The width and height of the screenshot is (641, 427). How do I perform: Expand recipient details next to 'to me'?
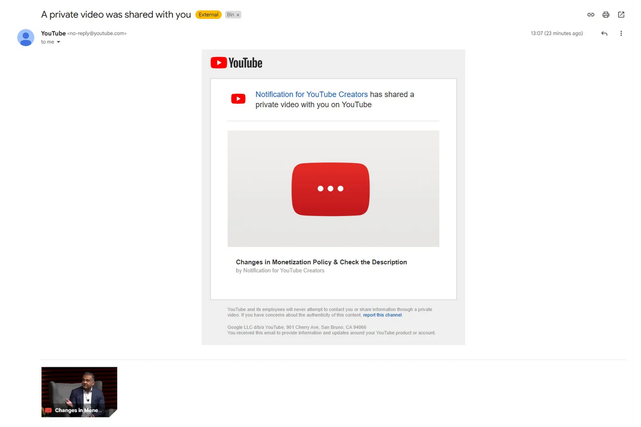tap(58, 42)
